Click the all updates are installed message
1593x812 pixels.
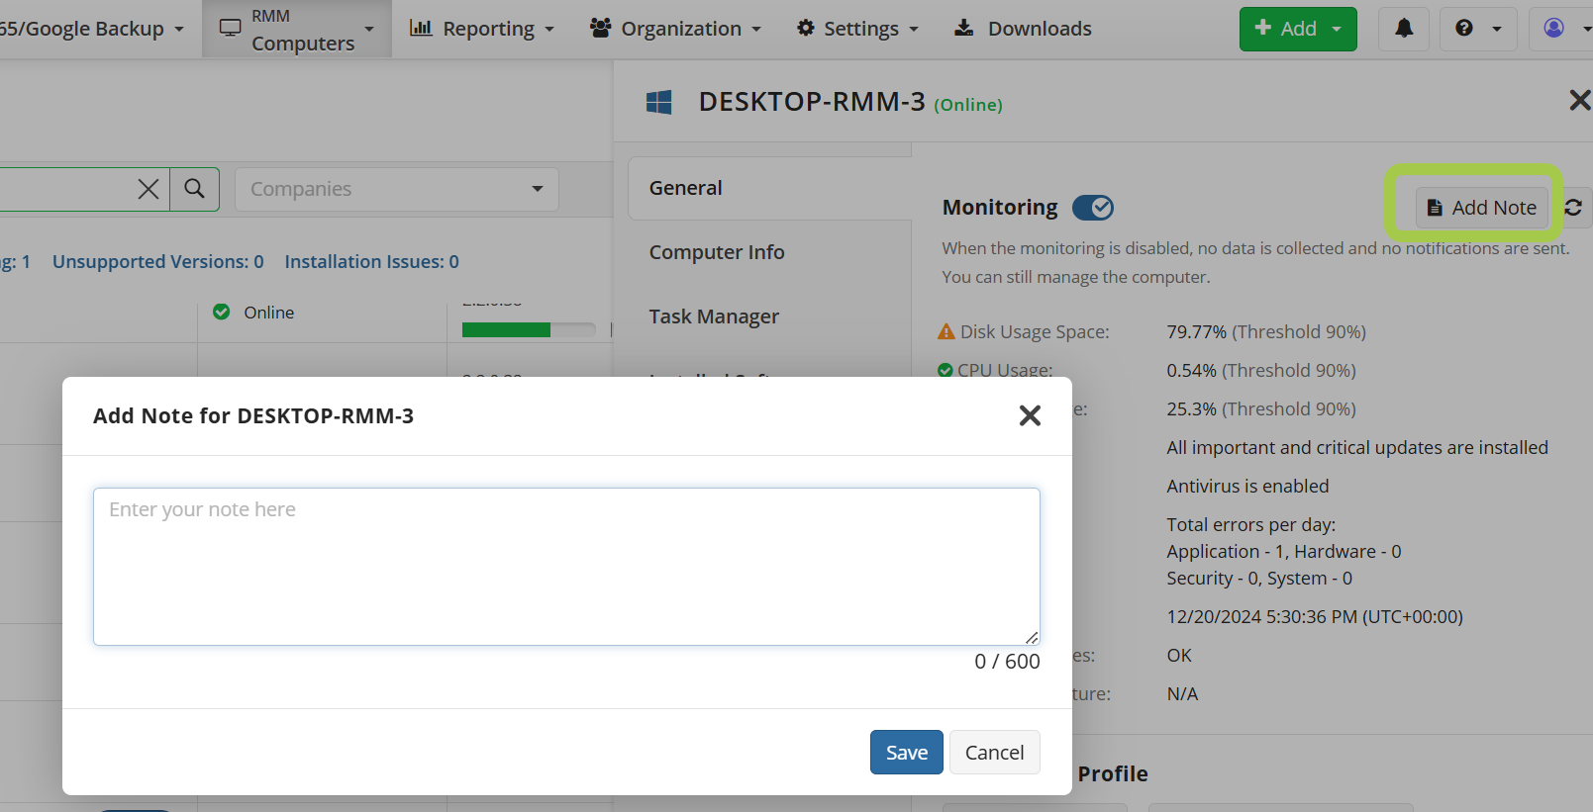[1357, 448]
